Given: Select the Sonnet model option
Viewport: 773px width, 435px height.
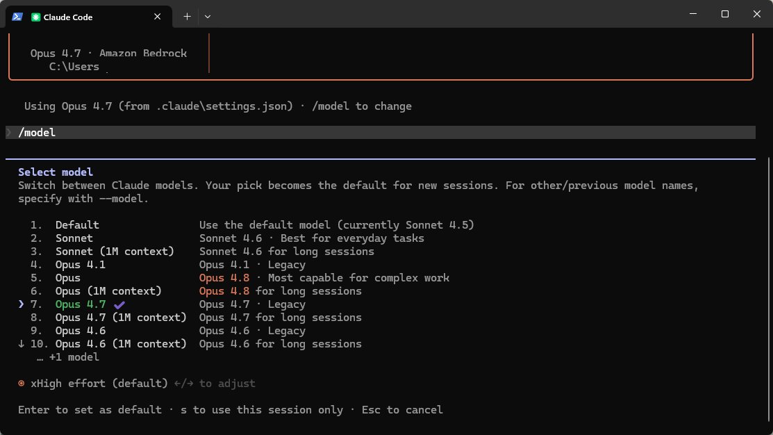Looking at the screenshot, I should (x=74, y=238).
